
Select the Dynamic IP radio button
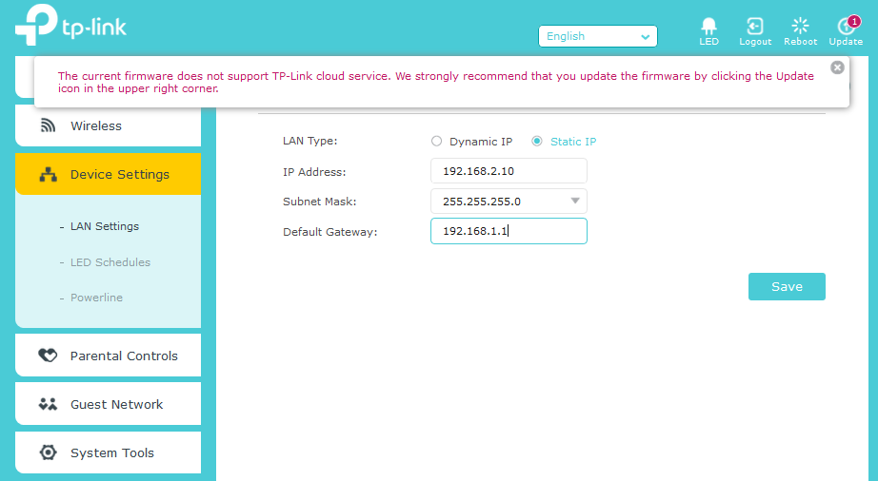[437, 142]
